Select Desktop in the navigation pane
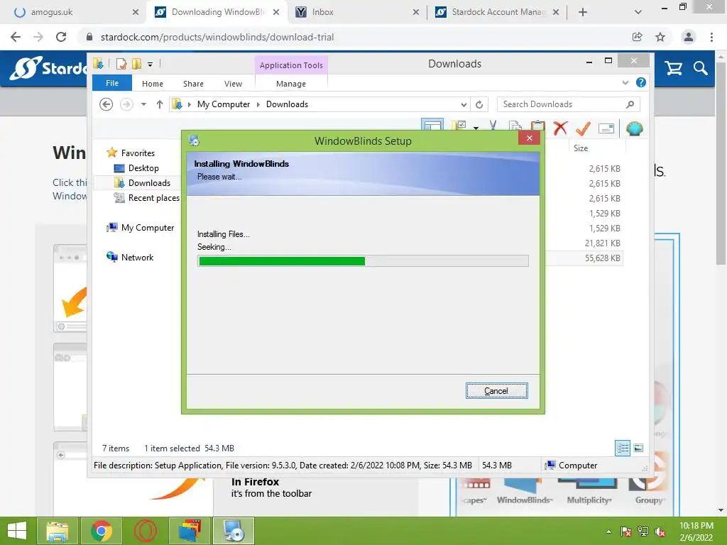The image size is (727, 545). click(x=143, y=168)
